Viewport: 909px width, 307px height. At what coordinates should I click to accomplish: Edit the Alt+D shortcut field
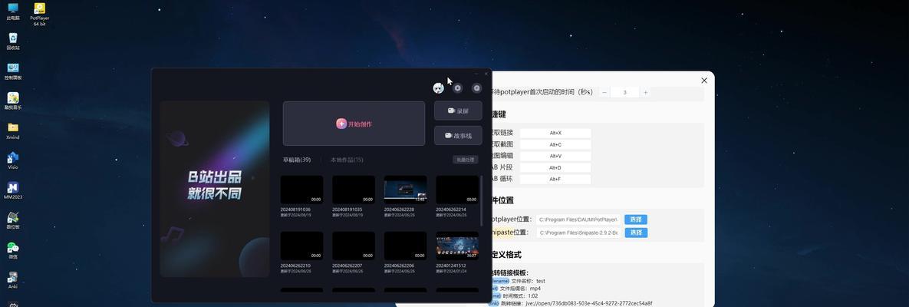[x=555, y=168]
